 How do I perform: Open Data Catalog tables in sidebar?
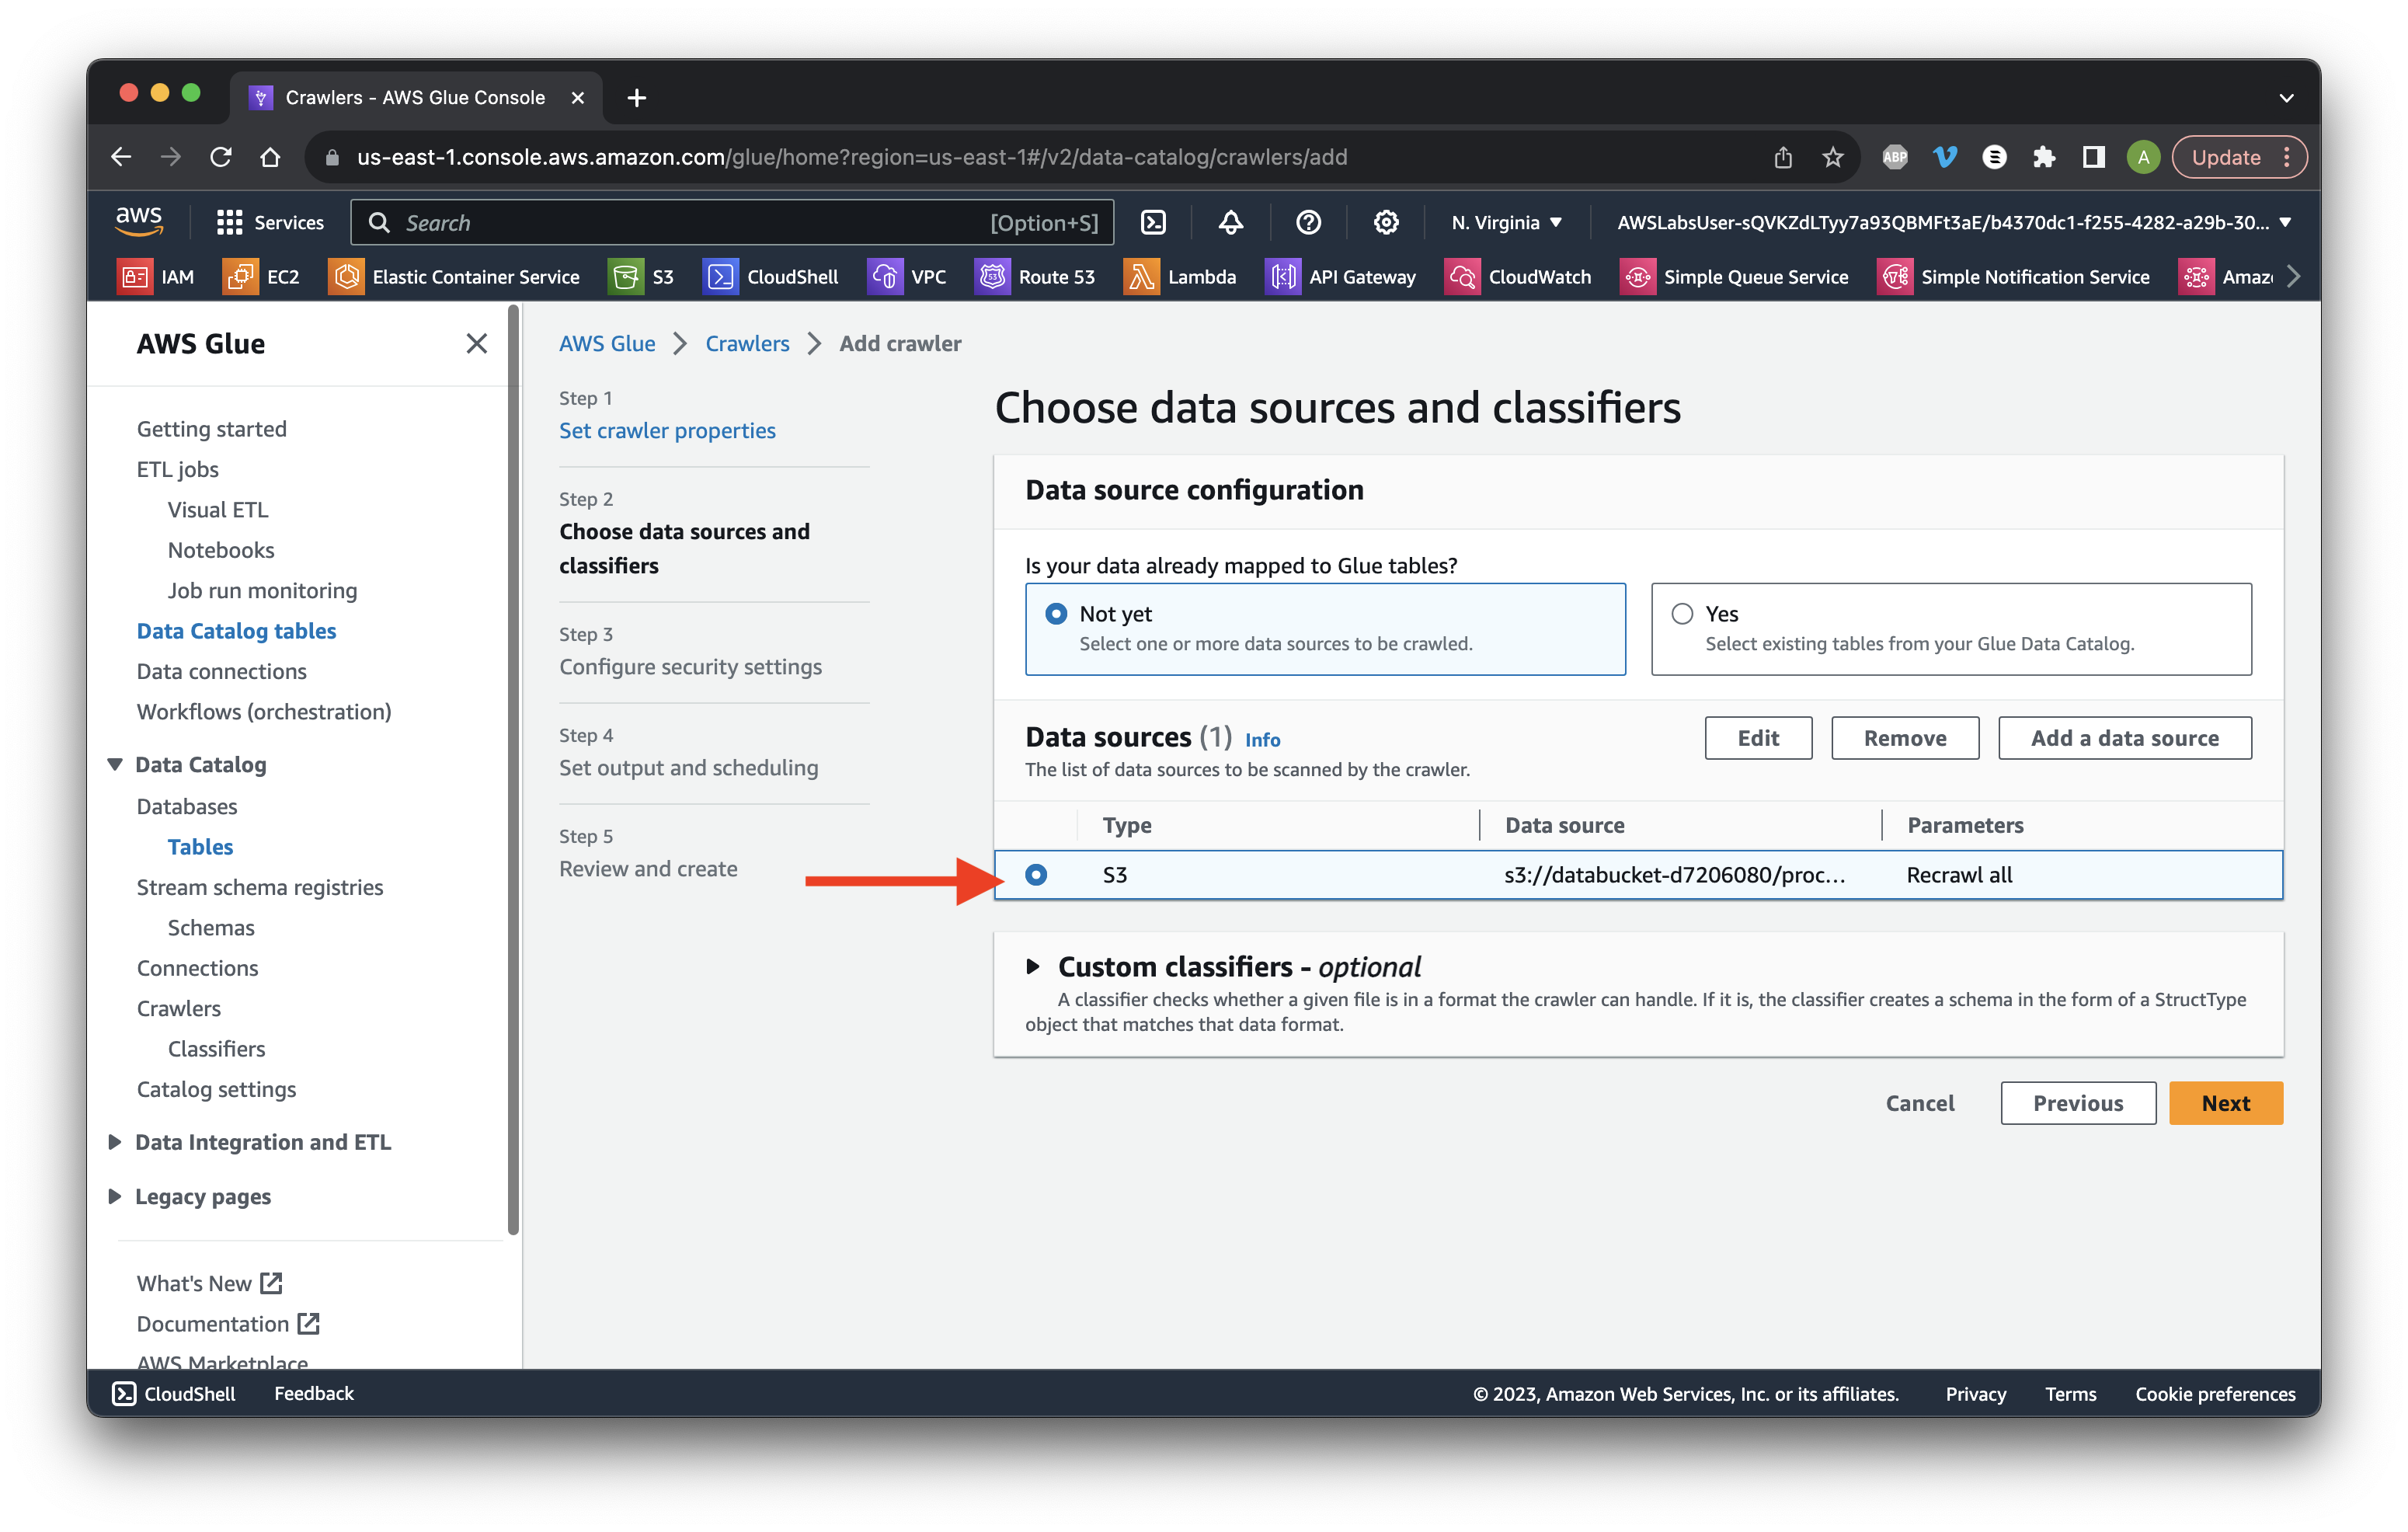236,630
